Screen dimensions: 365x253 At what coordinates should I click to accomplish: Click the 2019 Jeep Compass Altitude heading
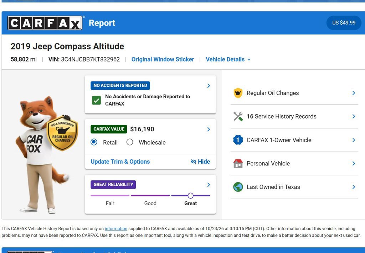pyautogui.click(x=67, y=46)
